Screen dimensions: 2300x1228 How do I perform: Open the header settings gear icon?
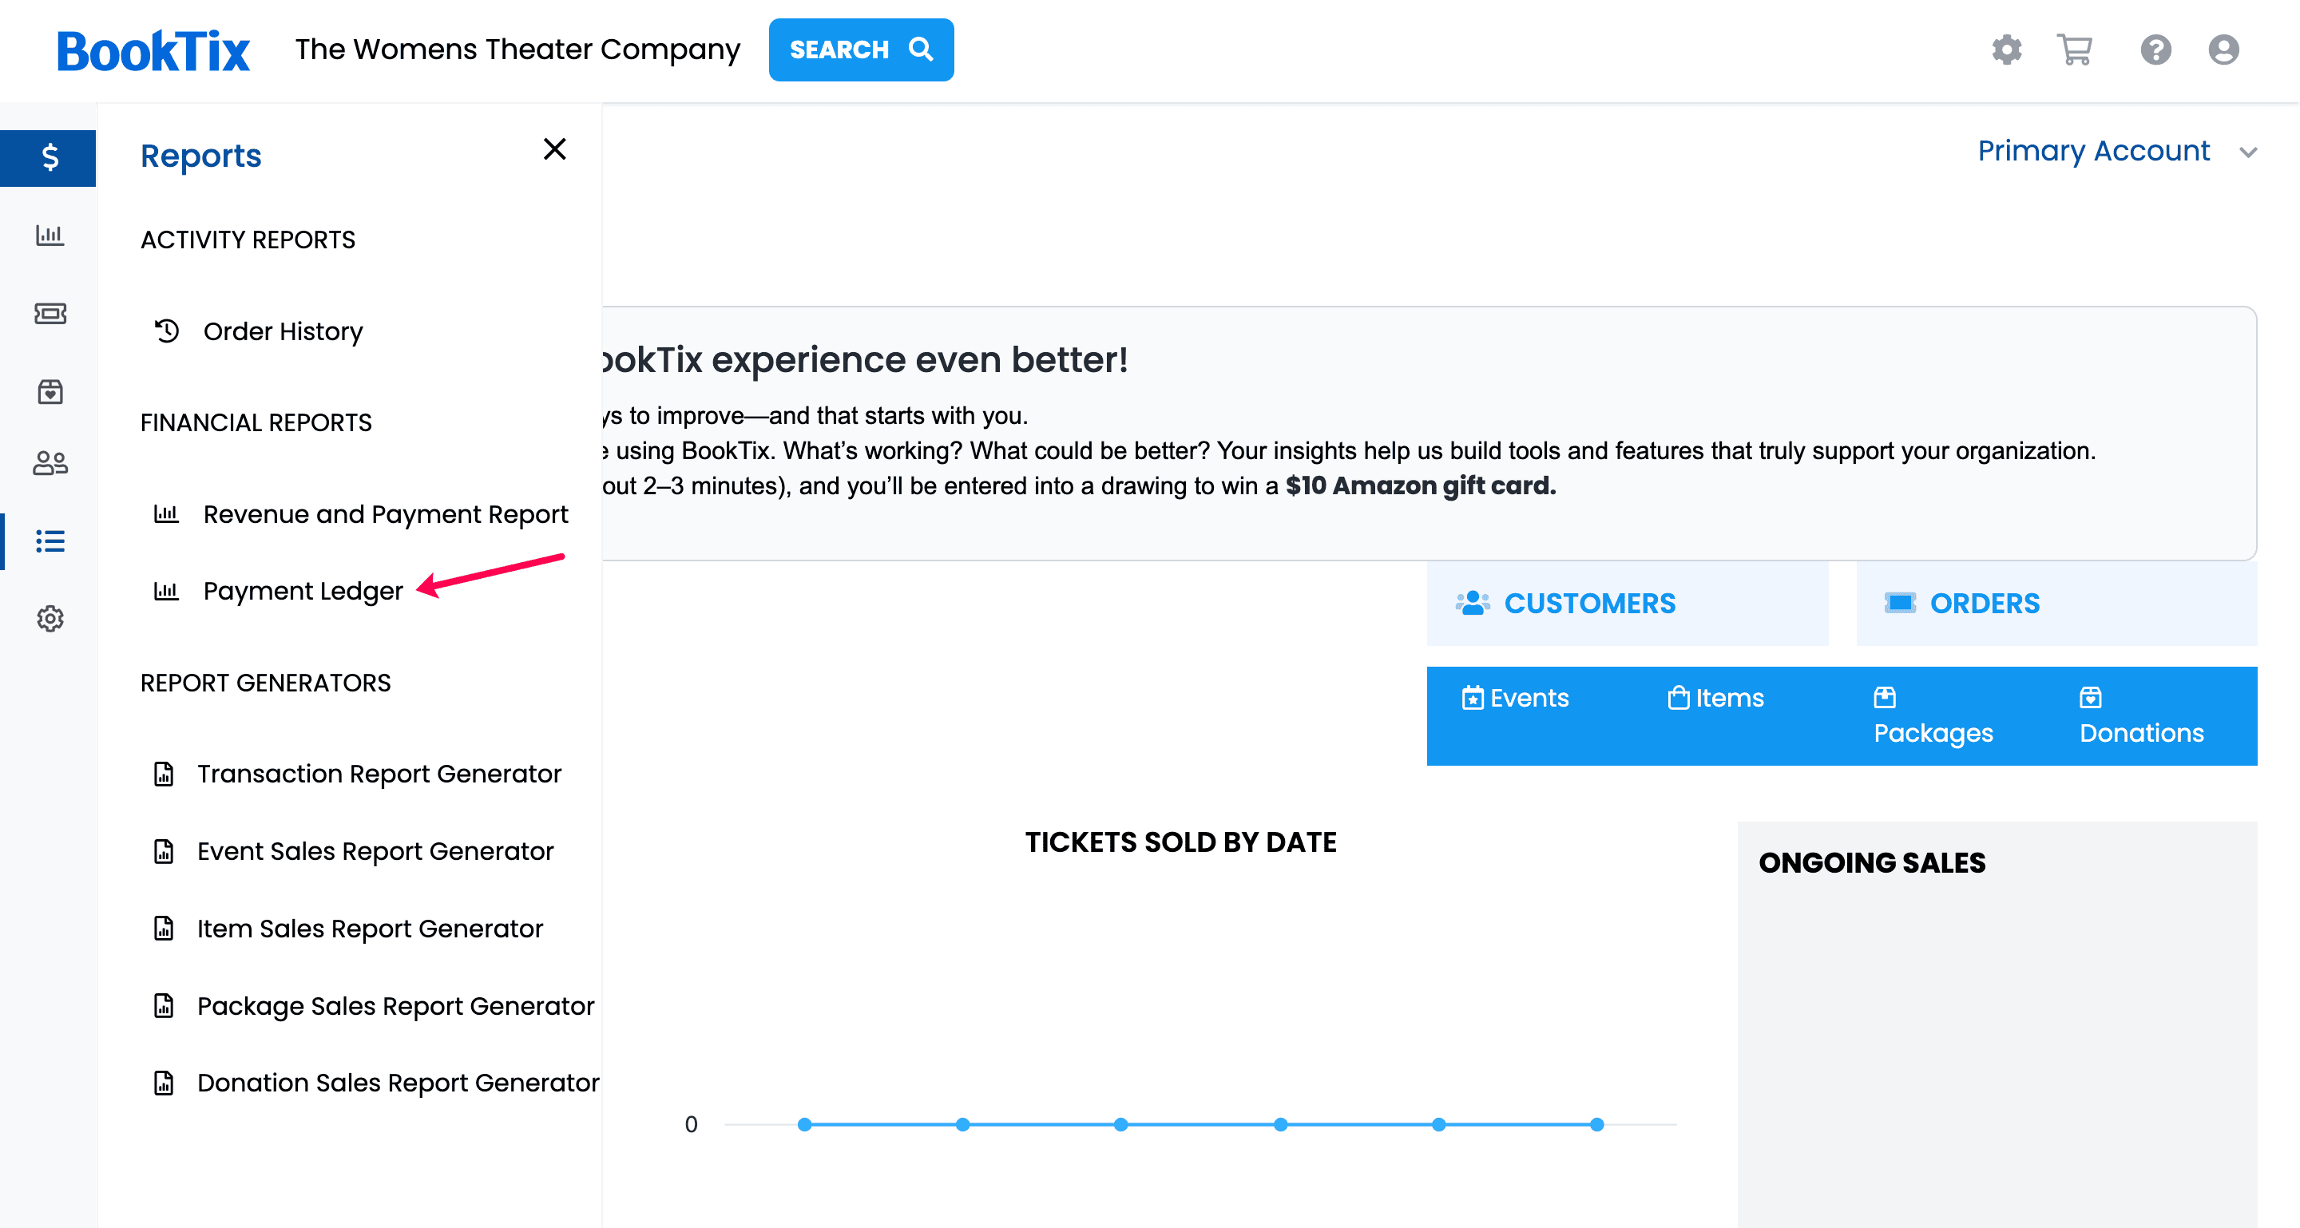pyautogui.click(x=2006, y=50)
